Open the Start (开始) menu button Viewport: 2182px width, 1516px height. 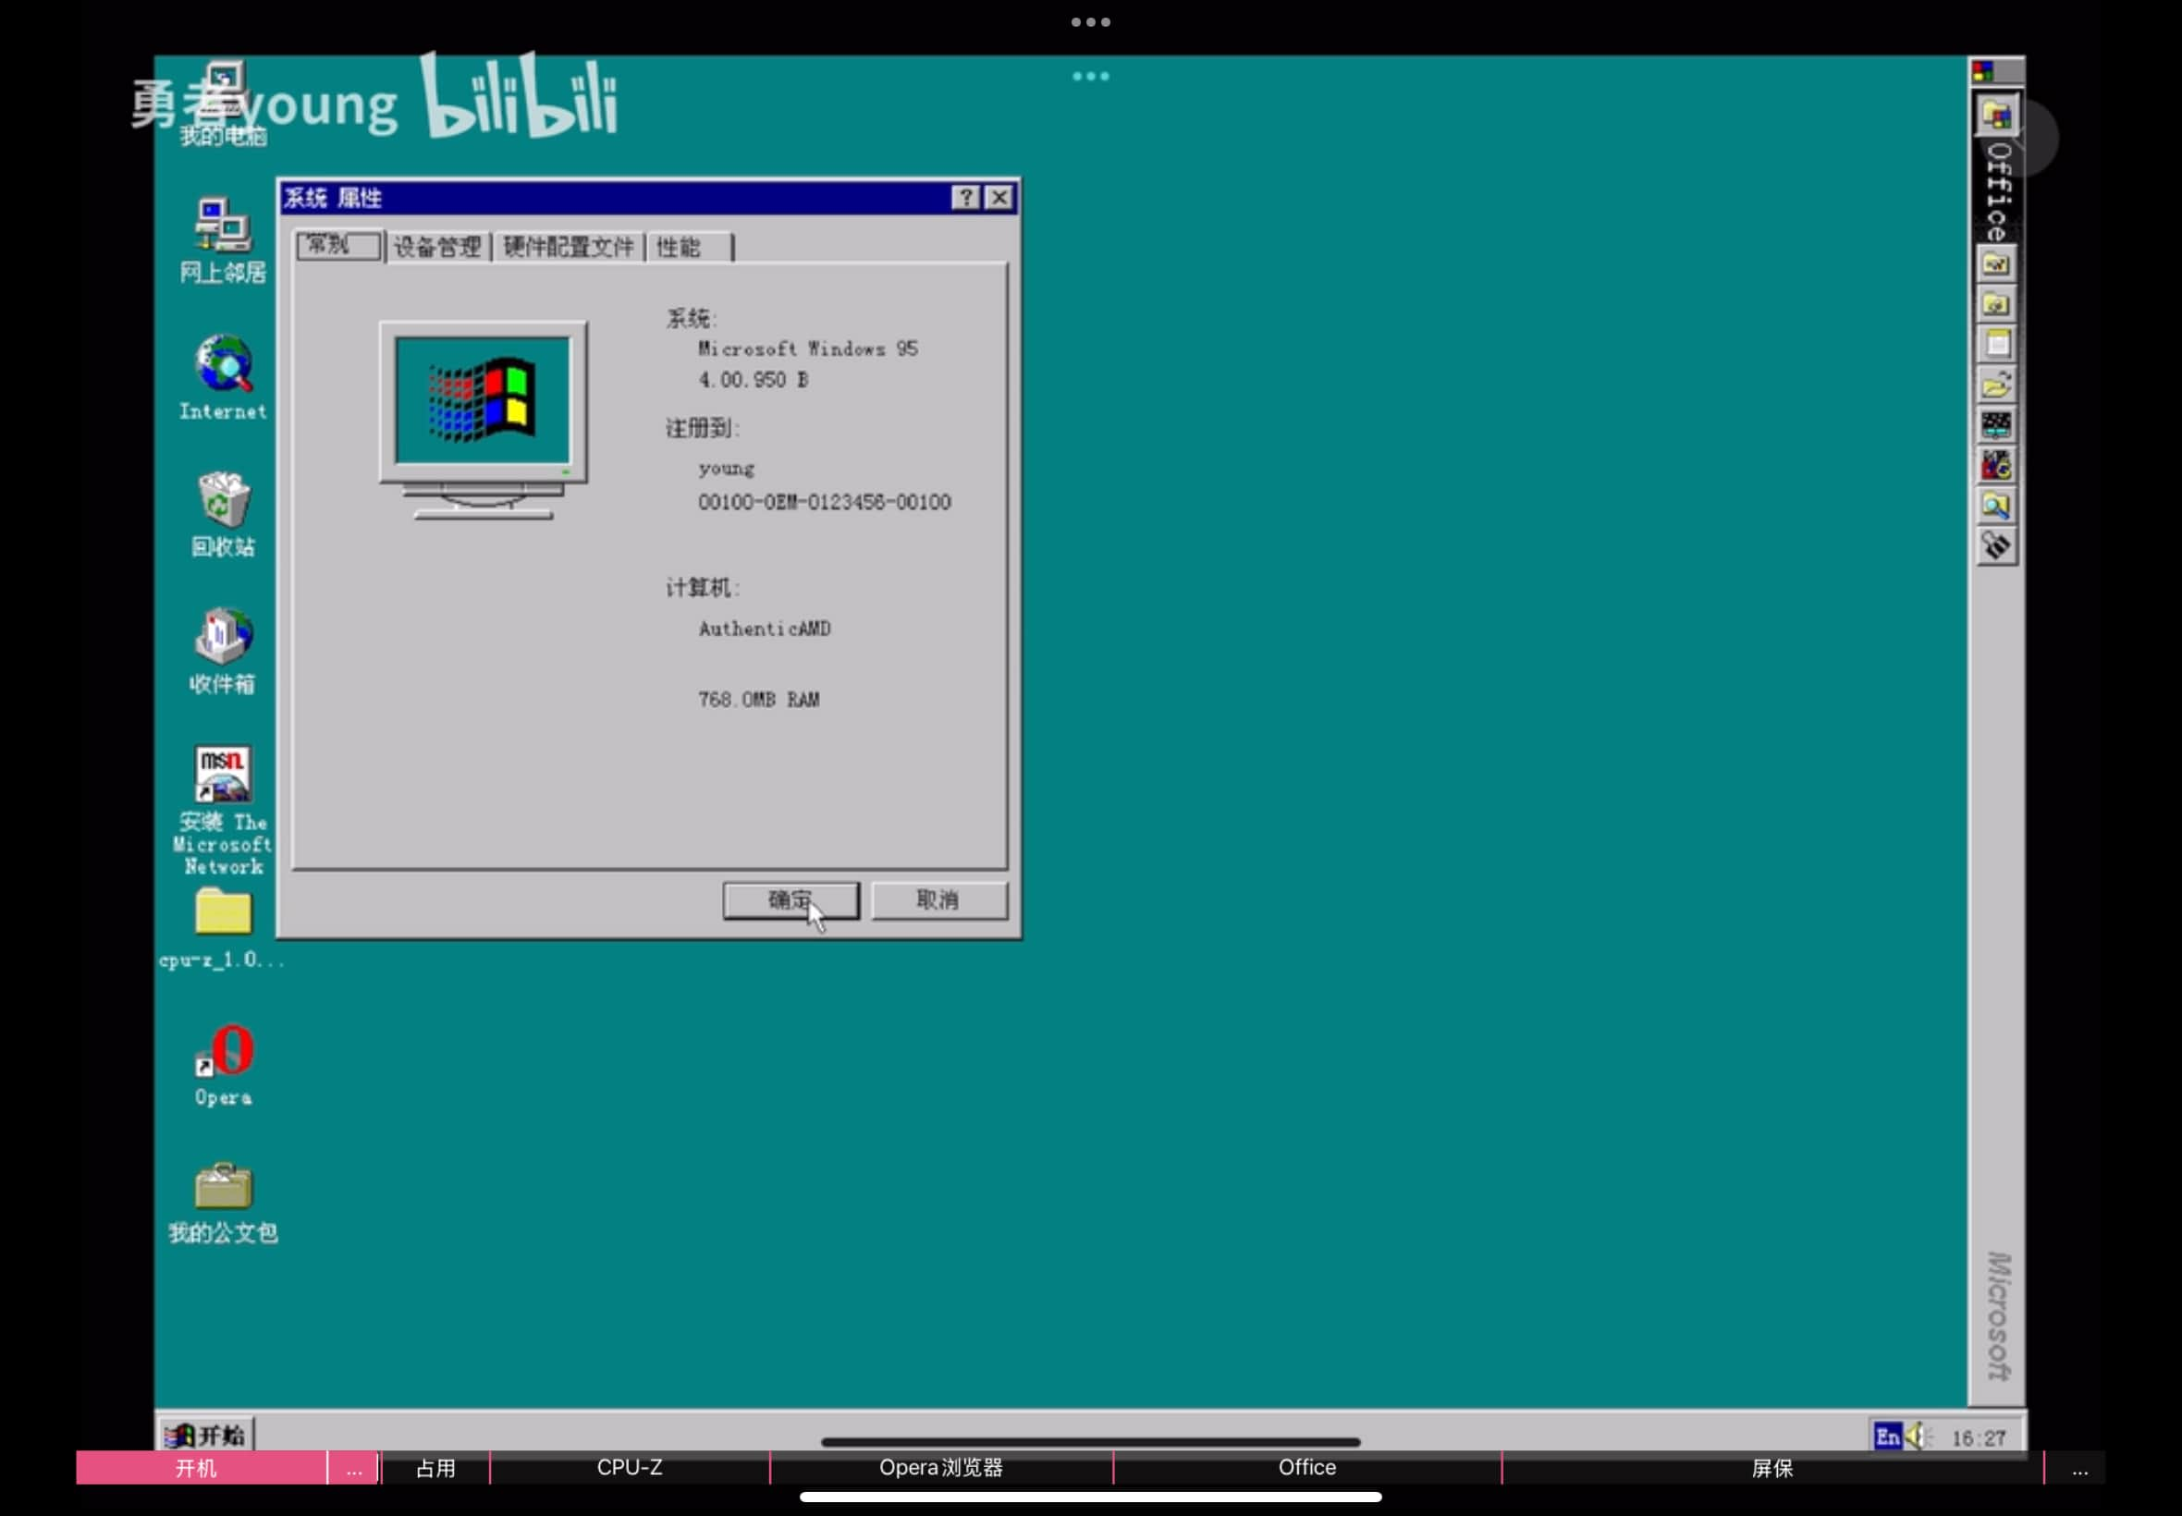coord(206,1436)
